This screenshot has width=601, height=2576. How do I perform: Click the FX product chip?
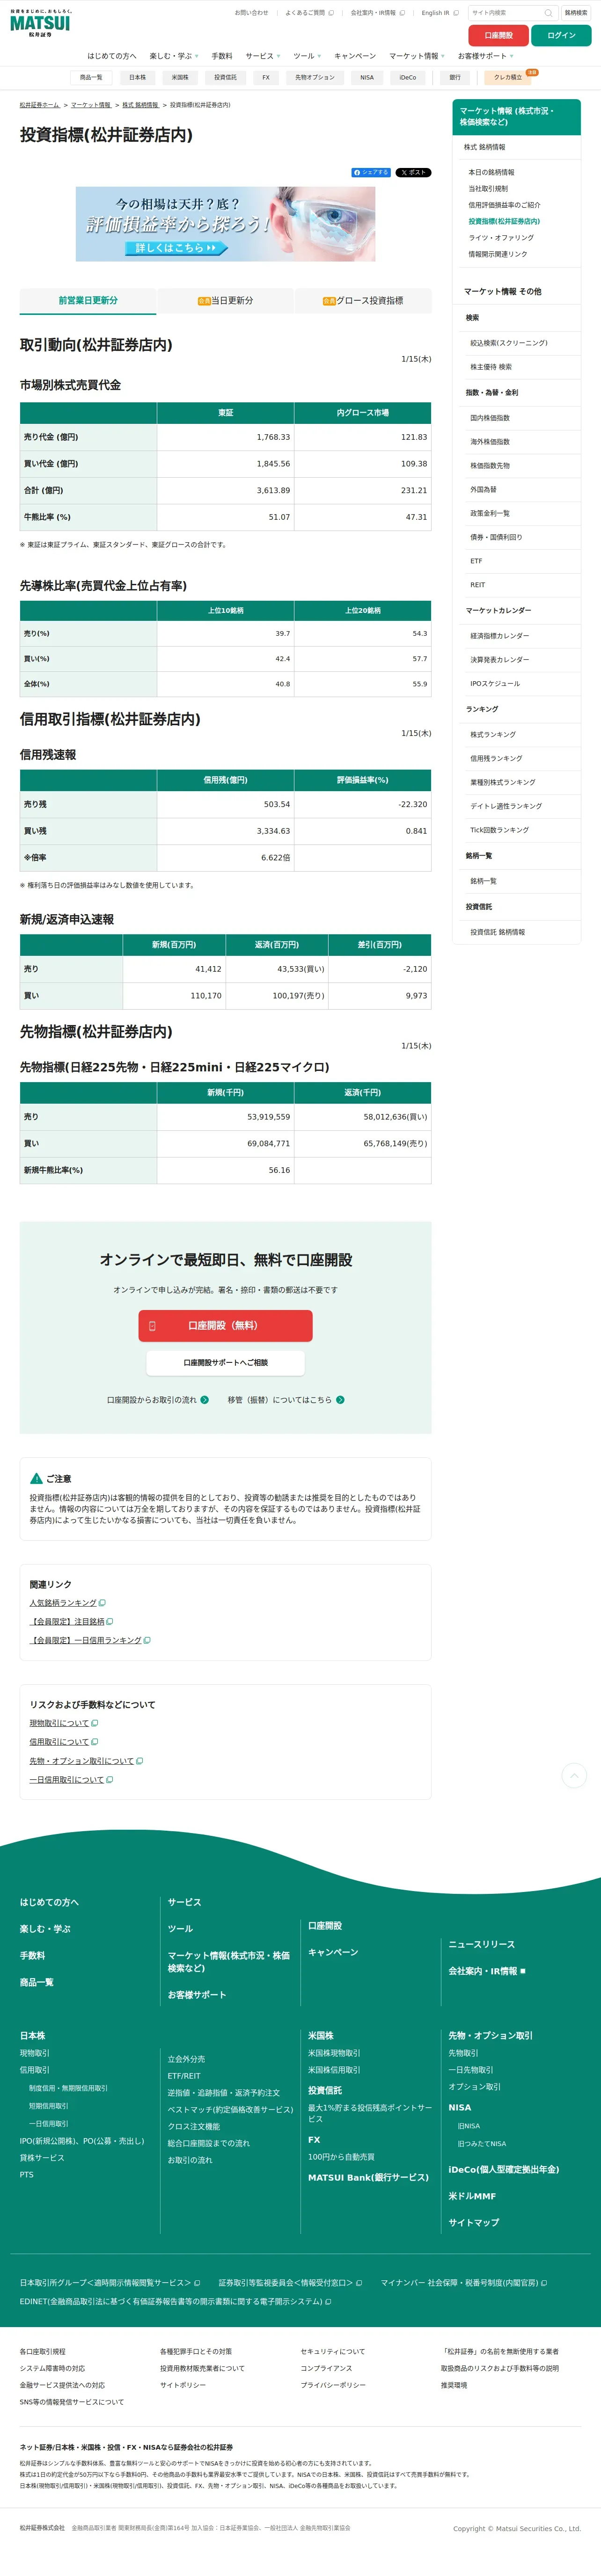(x=266, y=77)
